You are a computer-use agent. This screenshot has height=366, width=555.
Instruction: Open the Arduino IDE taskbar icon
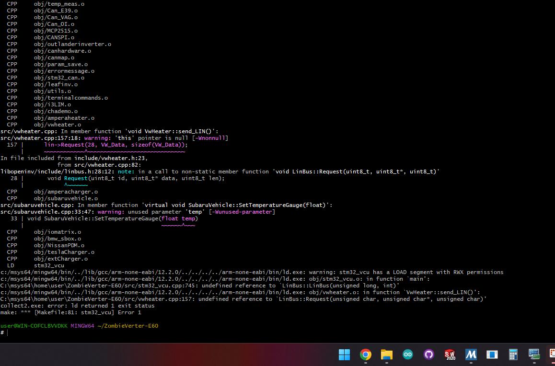pos(407,355)
